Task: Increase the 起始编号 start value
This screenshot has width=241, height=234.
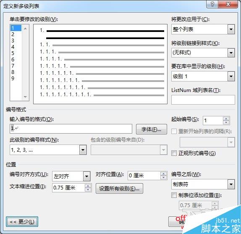Action: 226,119
